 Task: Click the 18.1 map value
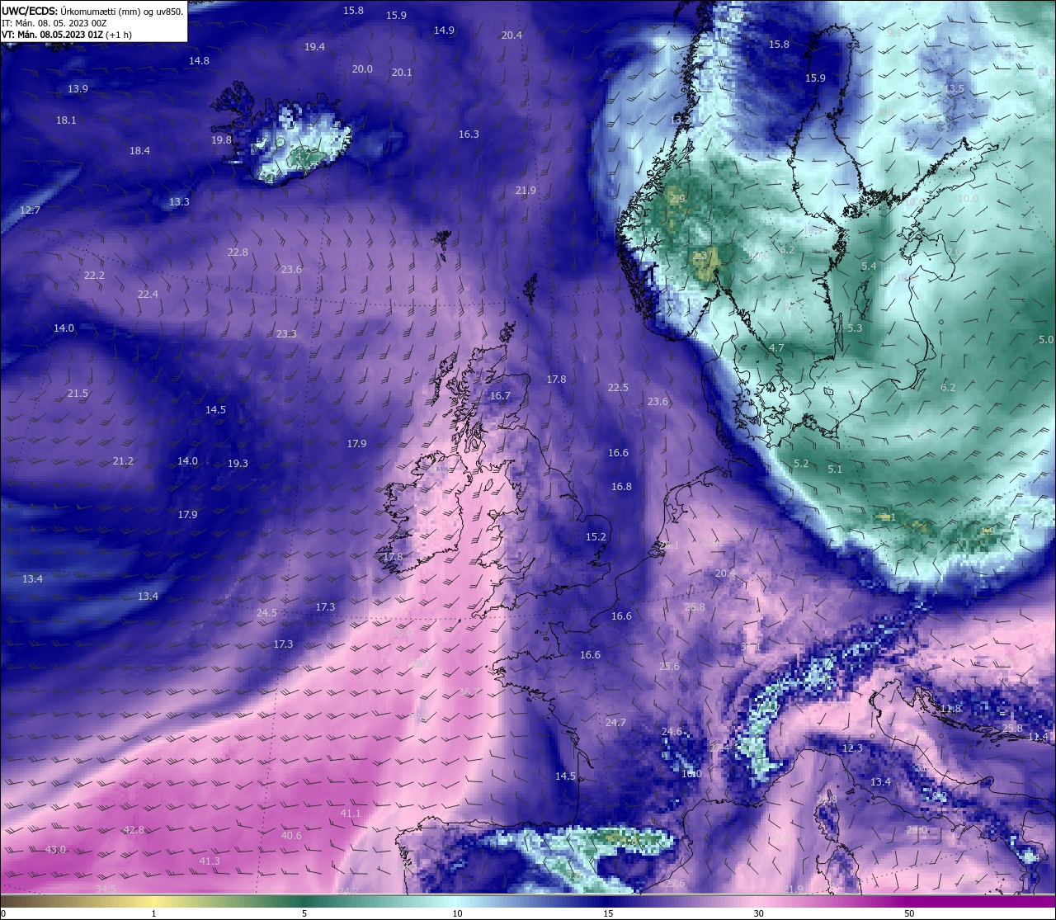(x=66, y=120)
